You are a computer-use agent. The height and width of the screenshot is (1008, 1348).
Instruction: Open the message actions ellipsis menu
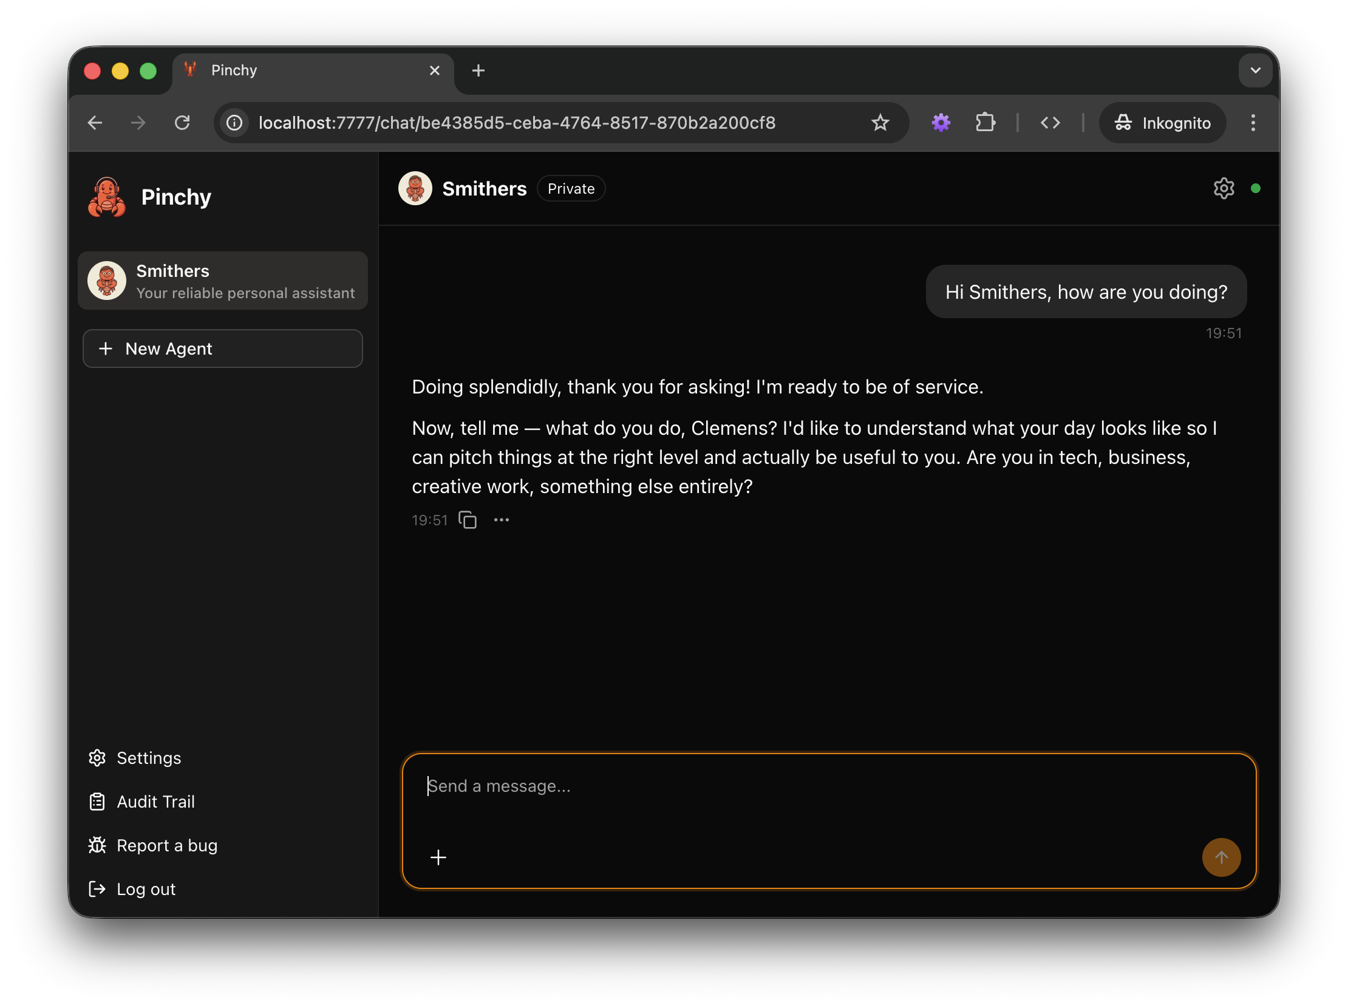[x=501, y=520]
